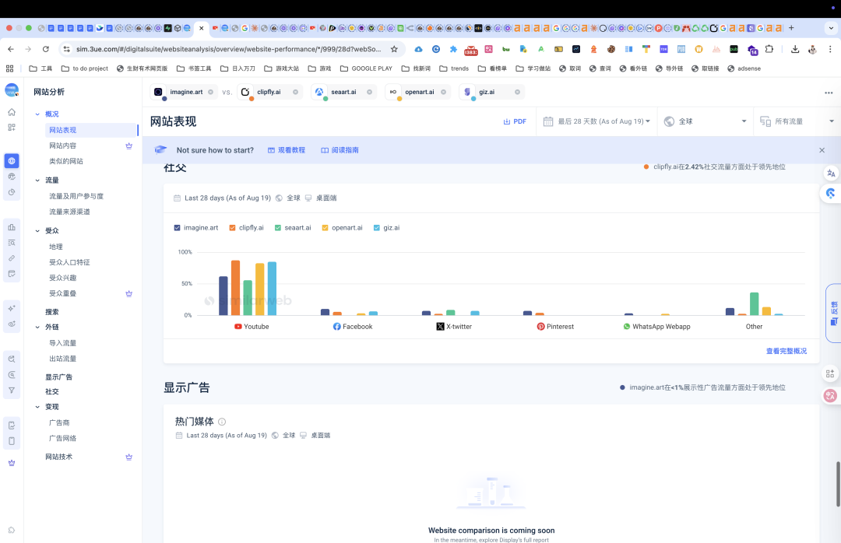The width and height of the screenshot is (841, 543).
Task: Open the browser downloads icon
Action: [795, 49]
